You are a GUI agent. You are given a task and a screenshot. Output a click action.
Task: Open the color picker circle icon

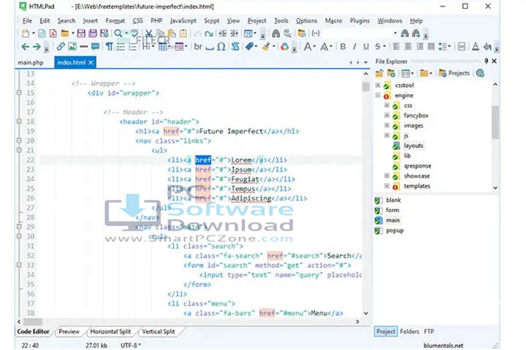click(284, 47)
